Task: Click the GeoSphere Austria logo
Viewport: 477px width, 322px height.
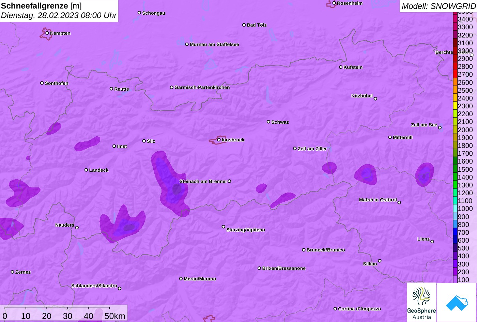Action: click(421, 302)
